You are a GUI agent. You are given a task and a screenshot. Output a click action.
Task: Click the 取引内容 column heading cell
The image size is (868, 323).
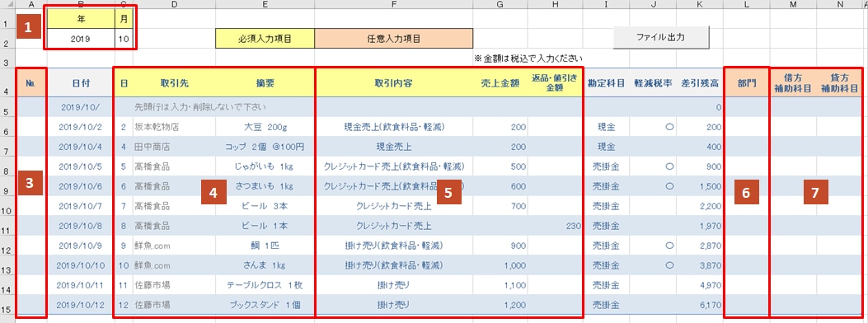393,83
